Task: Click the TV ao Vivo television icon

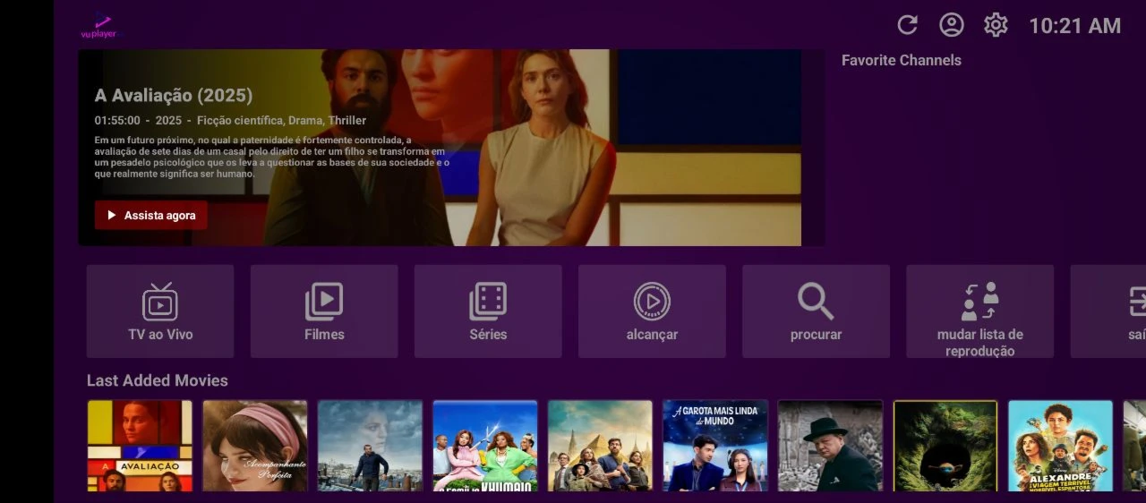Action: pyautogui.click(x=160, y=302)
